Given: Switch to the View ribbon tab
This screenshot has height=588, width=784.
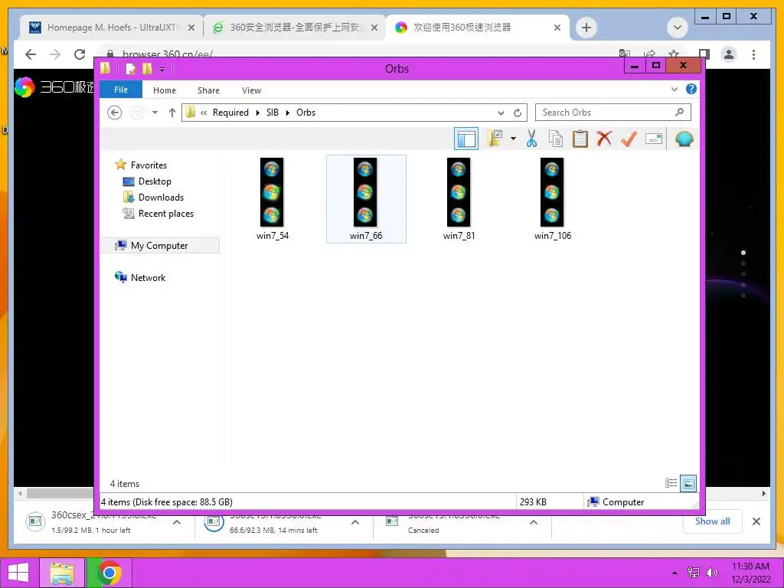Looking at the screenshot, I should point(251,90).
